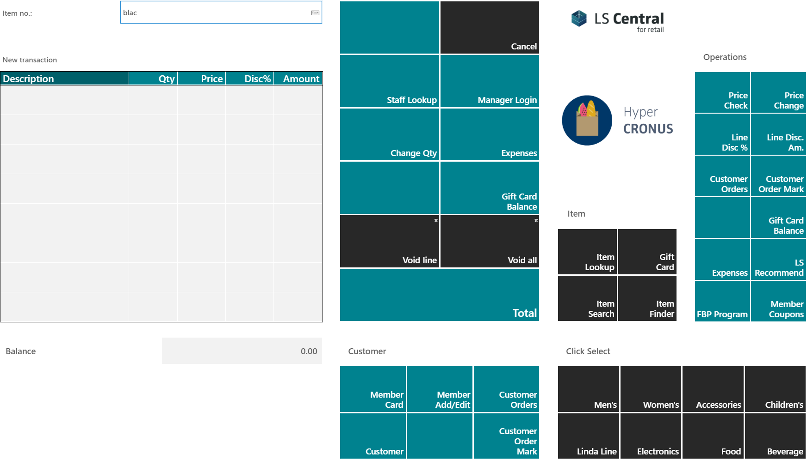Open the FBP Program tile
The image size is (807, 460).
pyautogui.click(x=722, y=301)
